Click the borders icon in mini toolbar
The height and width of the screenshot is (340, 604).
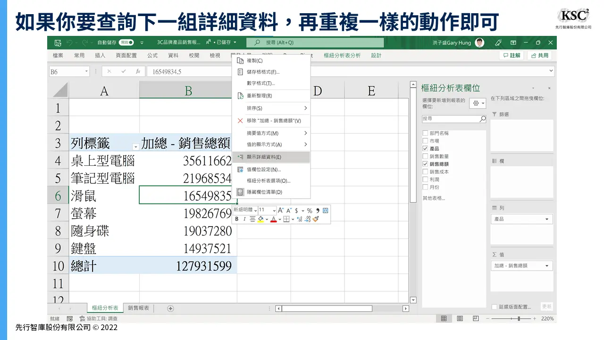click(x=286, y=219)
